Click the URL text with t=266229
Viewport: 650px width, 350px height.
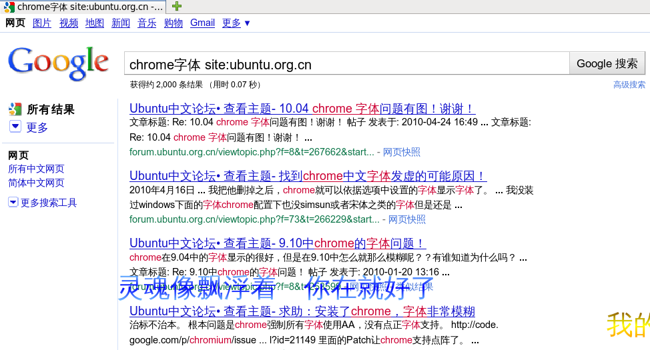pos(254,219)
